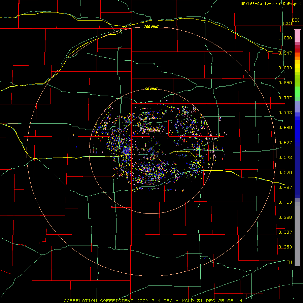Click the 50 NMI range ring label
Viewport: 303px width, 303px height.
point(151,89)
